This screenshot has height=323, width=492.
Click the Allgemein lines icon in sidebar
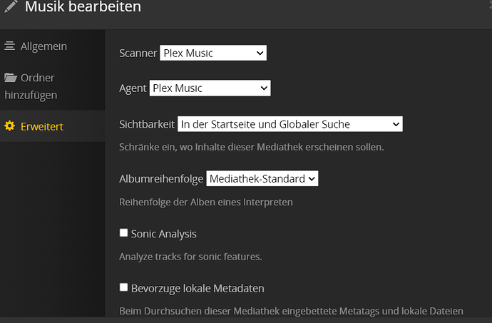pos(10,46)
